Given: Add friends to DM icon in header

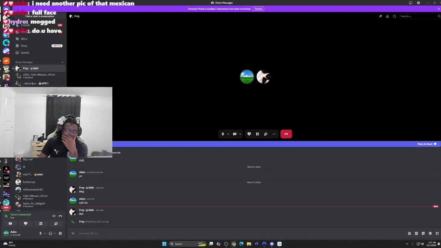Looking at the screenshot, I should (387, 16).
